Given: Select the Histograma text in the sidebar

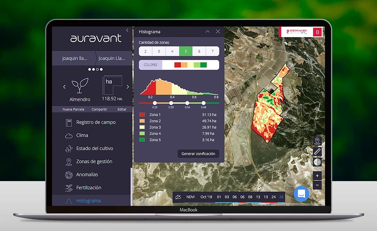Looking at the screenshot, I should click(x=88, y=201).
